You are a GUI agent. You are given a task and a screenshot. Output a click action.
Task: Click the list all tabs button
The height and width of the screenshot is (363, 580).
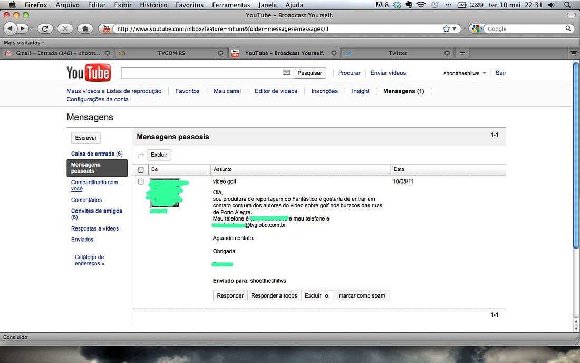tap(574, 53)
